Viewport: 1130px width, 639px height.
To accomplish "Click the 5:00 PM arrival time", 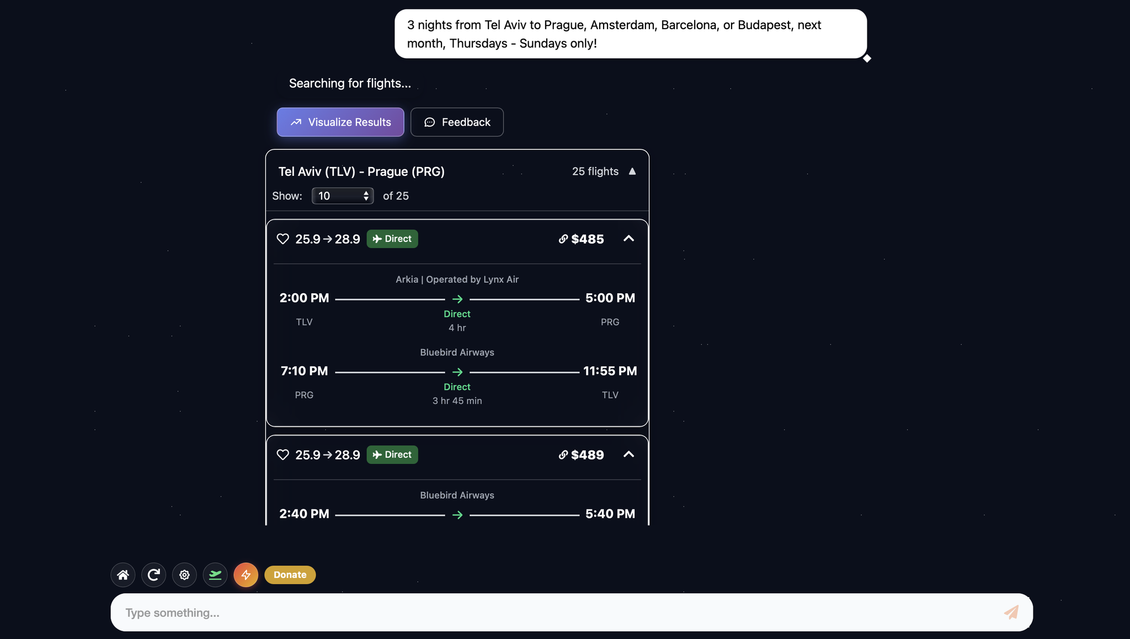I will tap(610, 298).
